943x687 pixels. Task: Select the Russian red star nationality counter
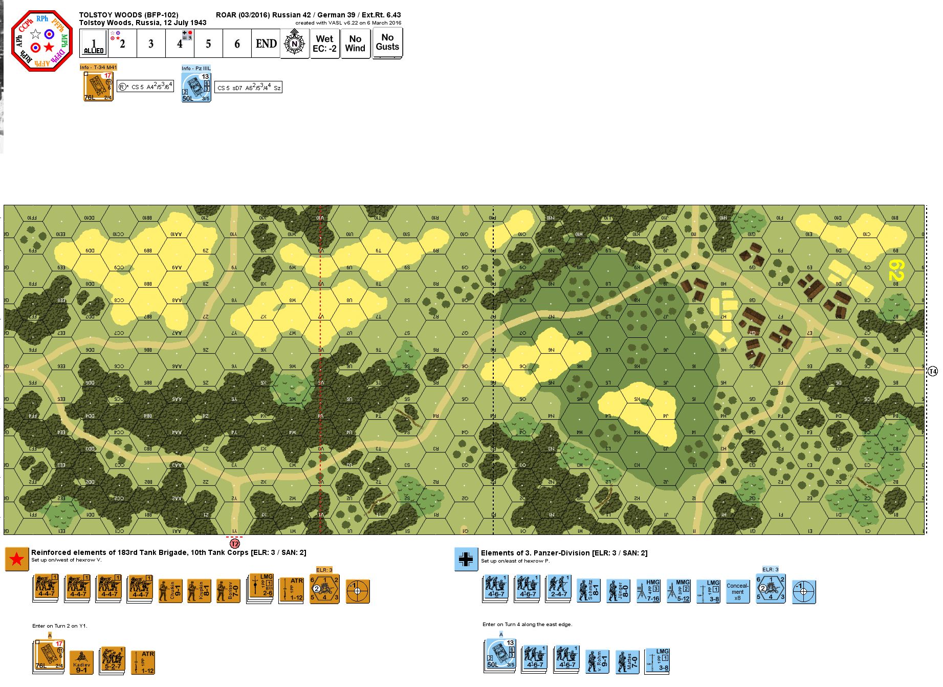[17, 559]
